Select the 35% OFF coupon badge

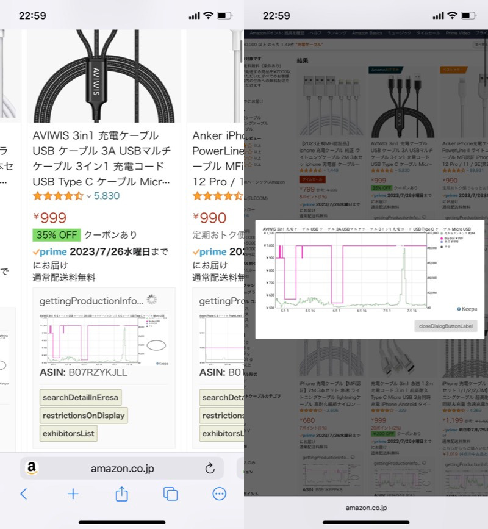pos(56,235)
